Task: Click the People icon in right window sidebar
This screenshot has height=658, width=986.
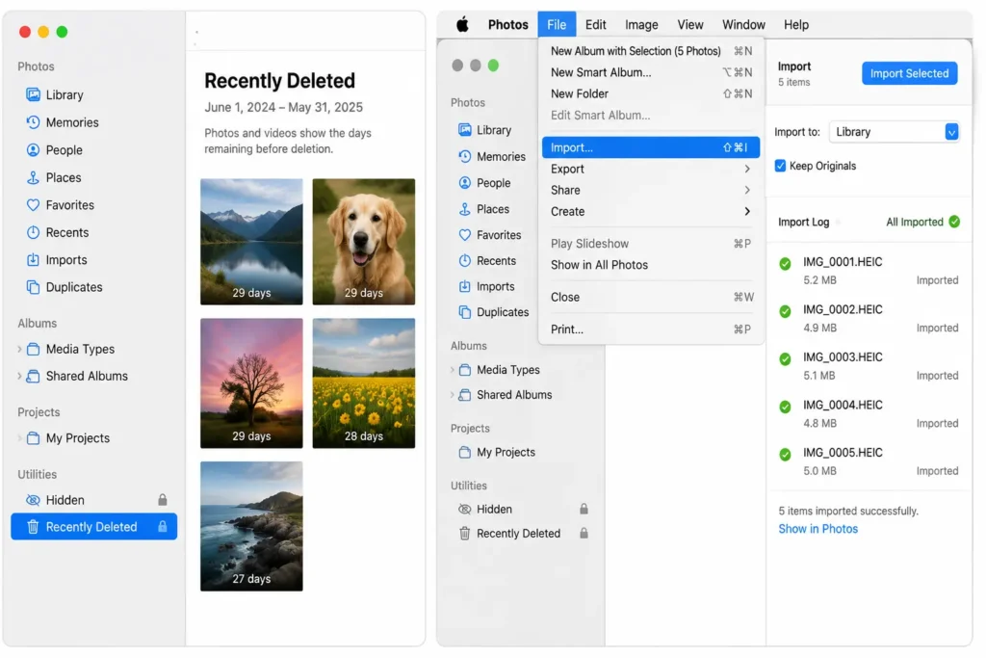Action: tap(465, 183)
